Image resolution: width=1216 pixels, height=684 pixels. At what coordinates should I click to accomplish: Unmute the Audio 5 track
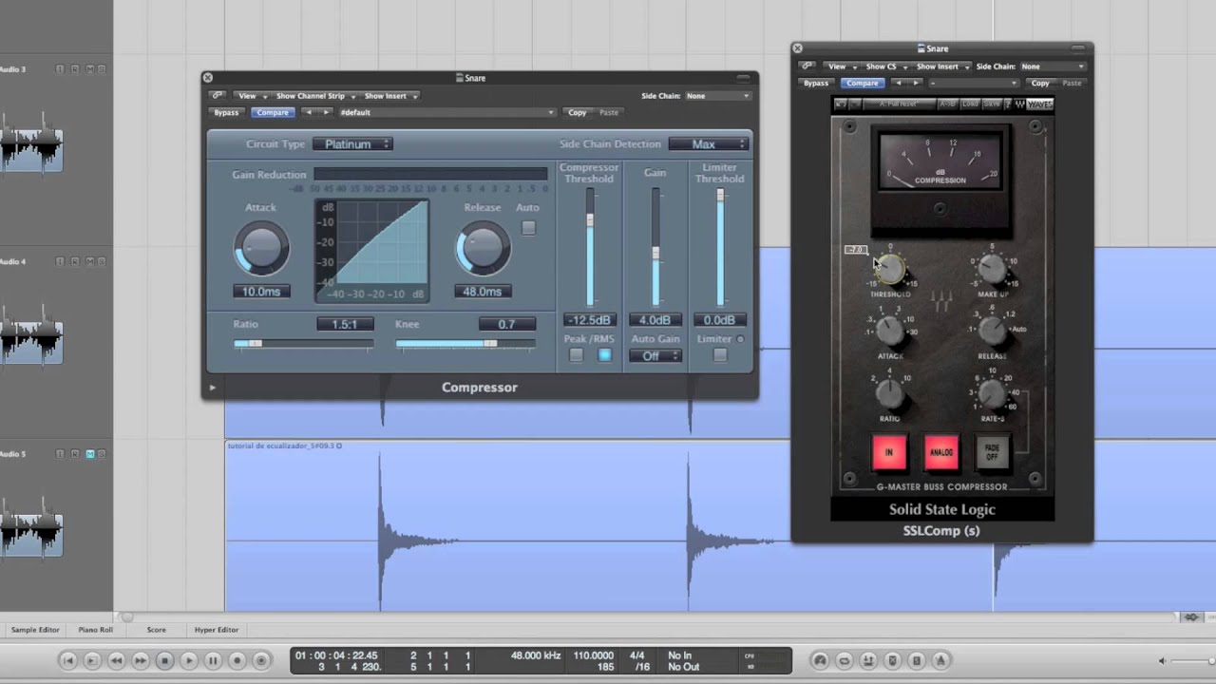90,454
